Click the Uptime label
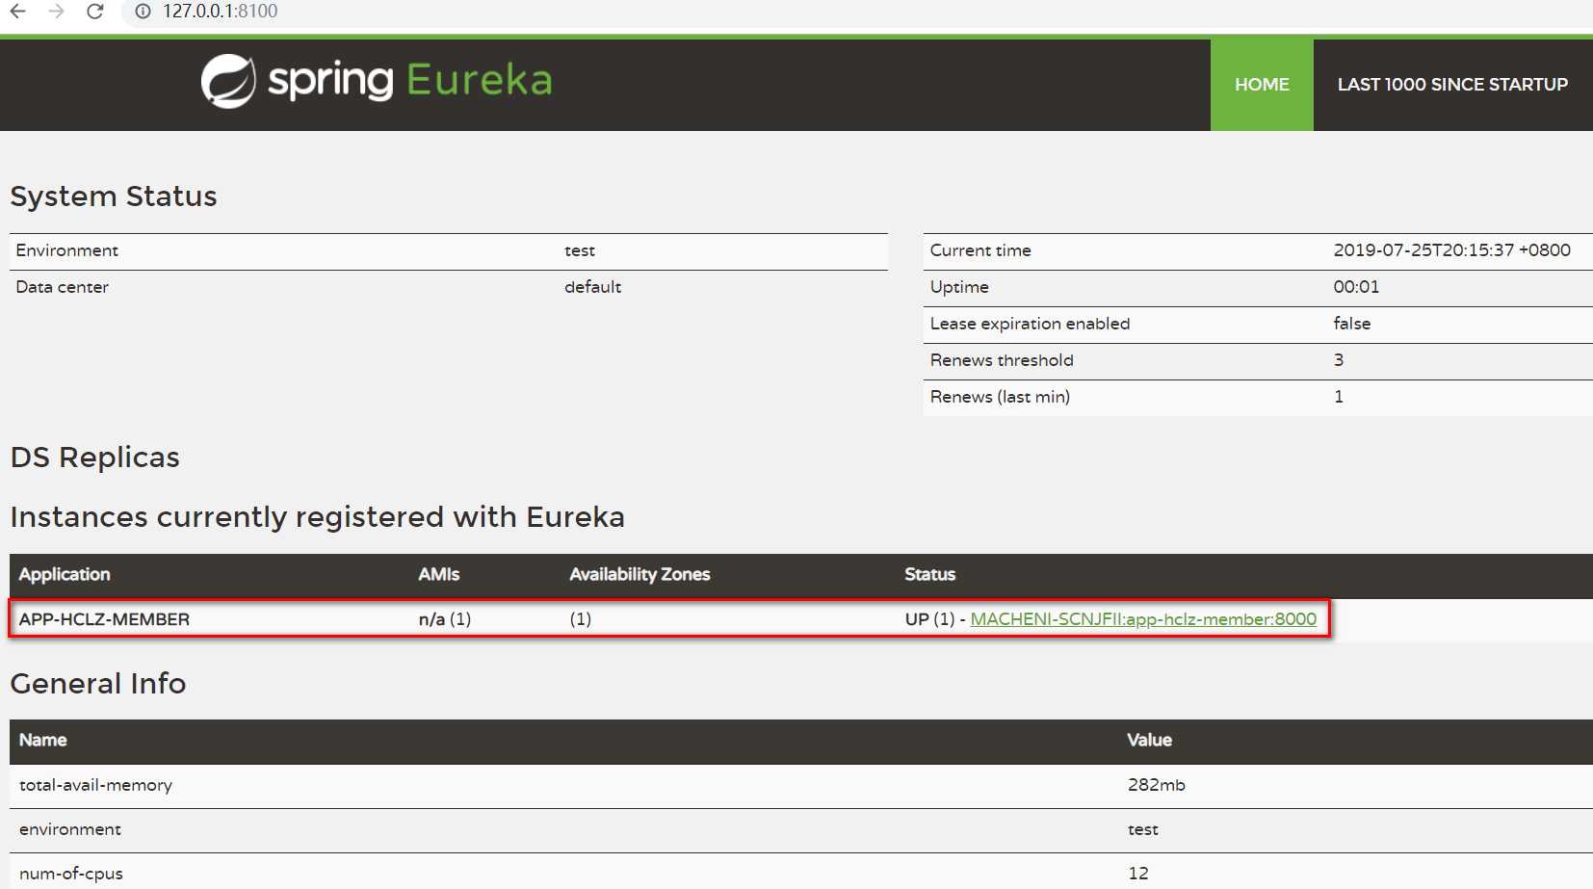1593x889 pixels. click(x=959, y=287)
